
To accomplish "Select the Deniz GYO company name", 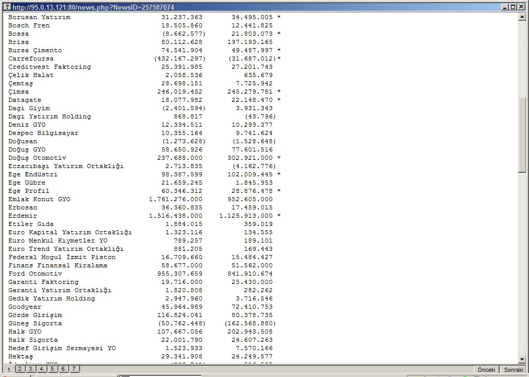I will coord(27,125).
